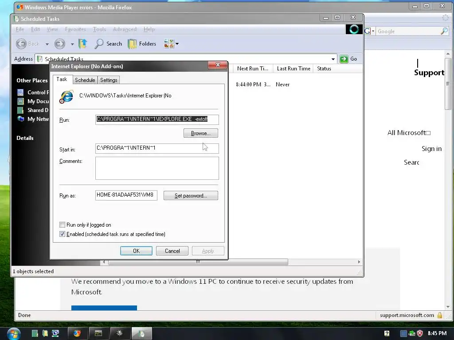Open the Tools menu

tap(99, 29)
